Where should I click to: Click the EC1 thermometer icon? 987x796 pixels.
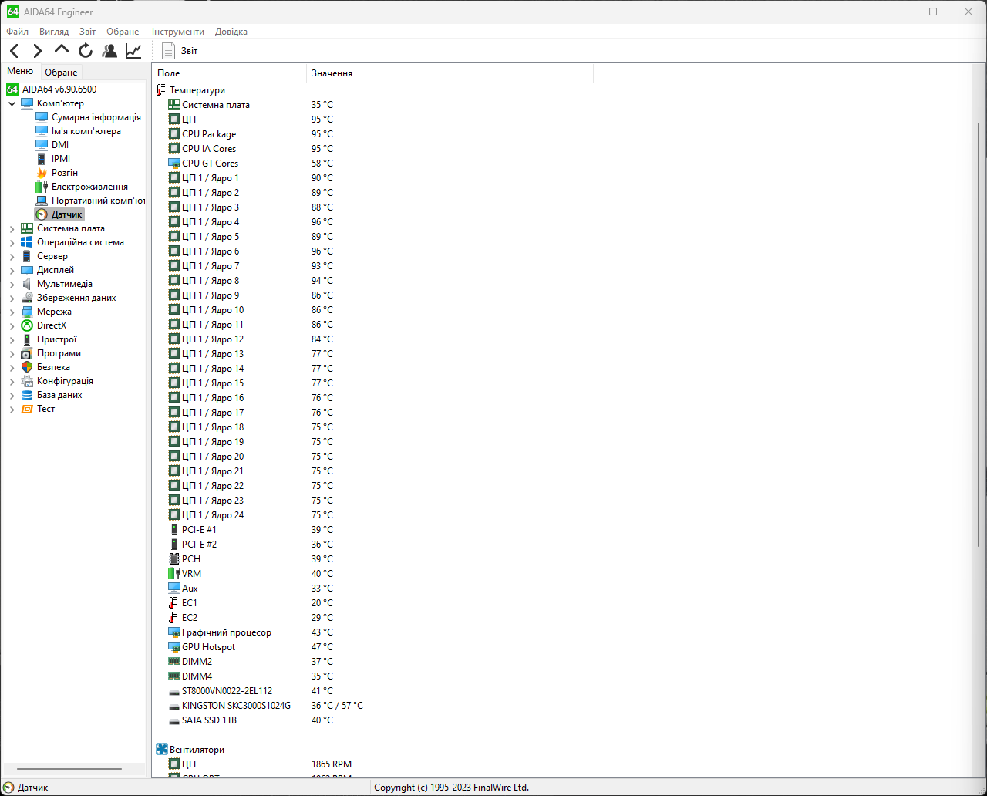(174, 603)
